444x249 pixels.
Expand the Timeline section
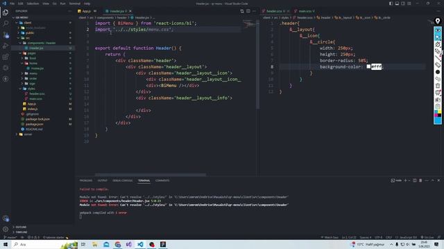click(22, 232)
